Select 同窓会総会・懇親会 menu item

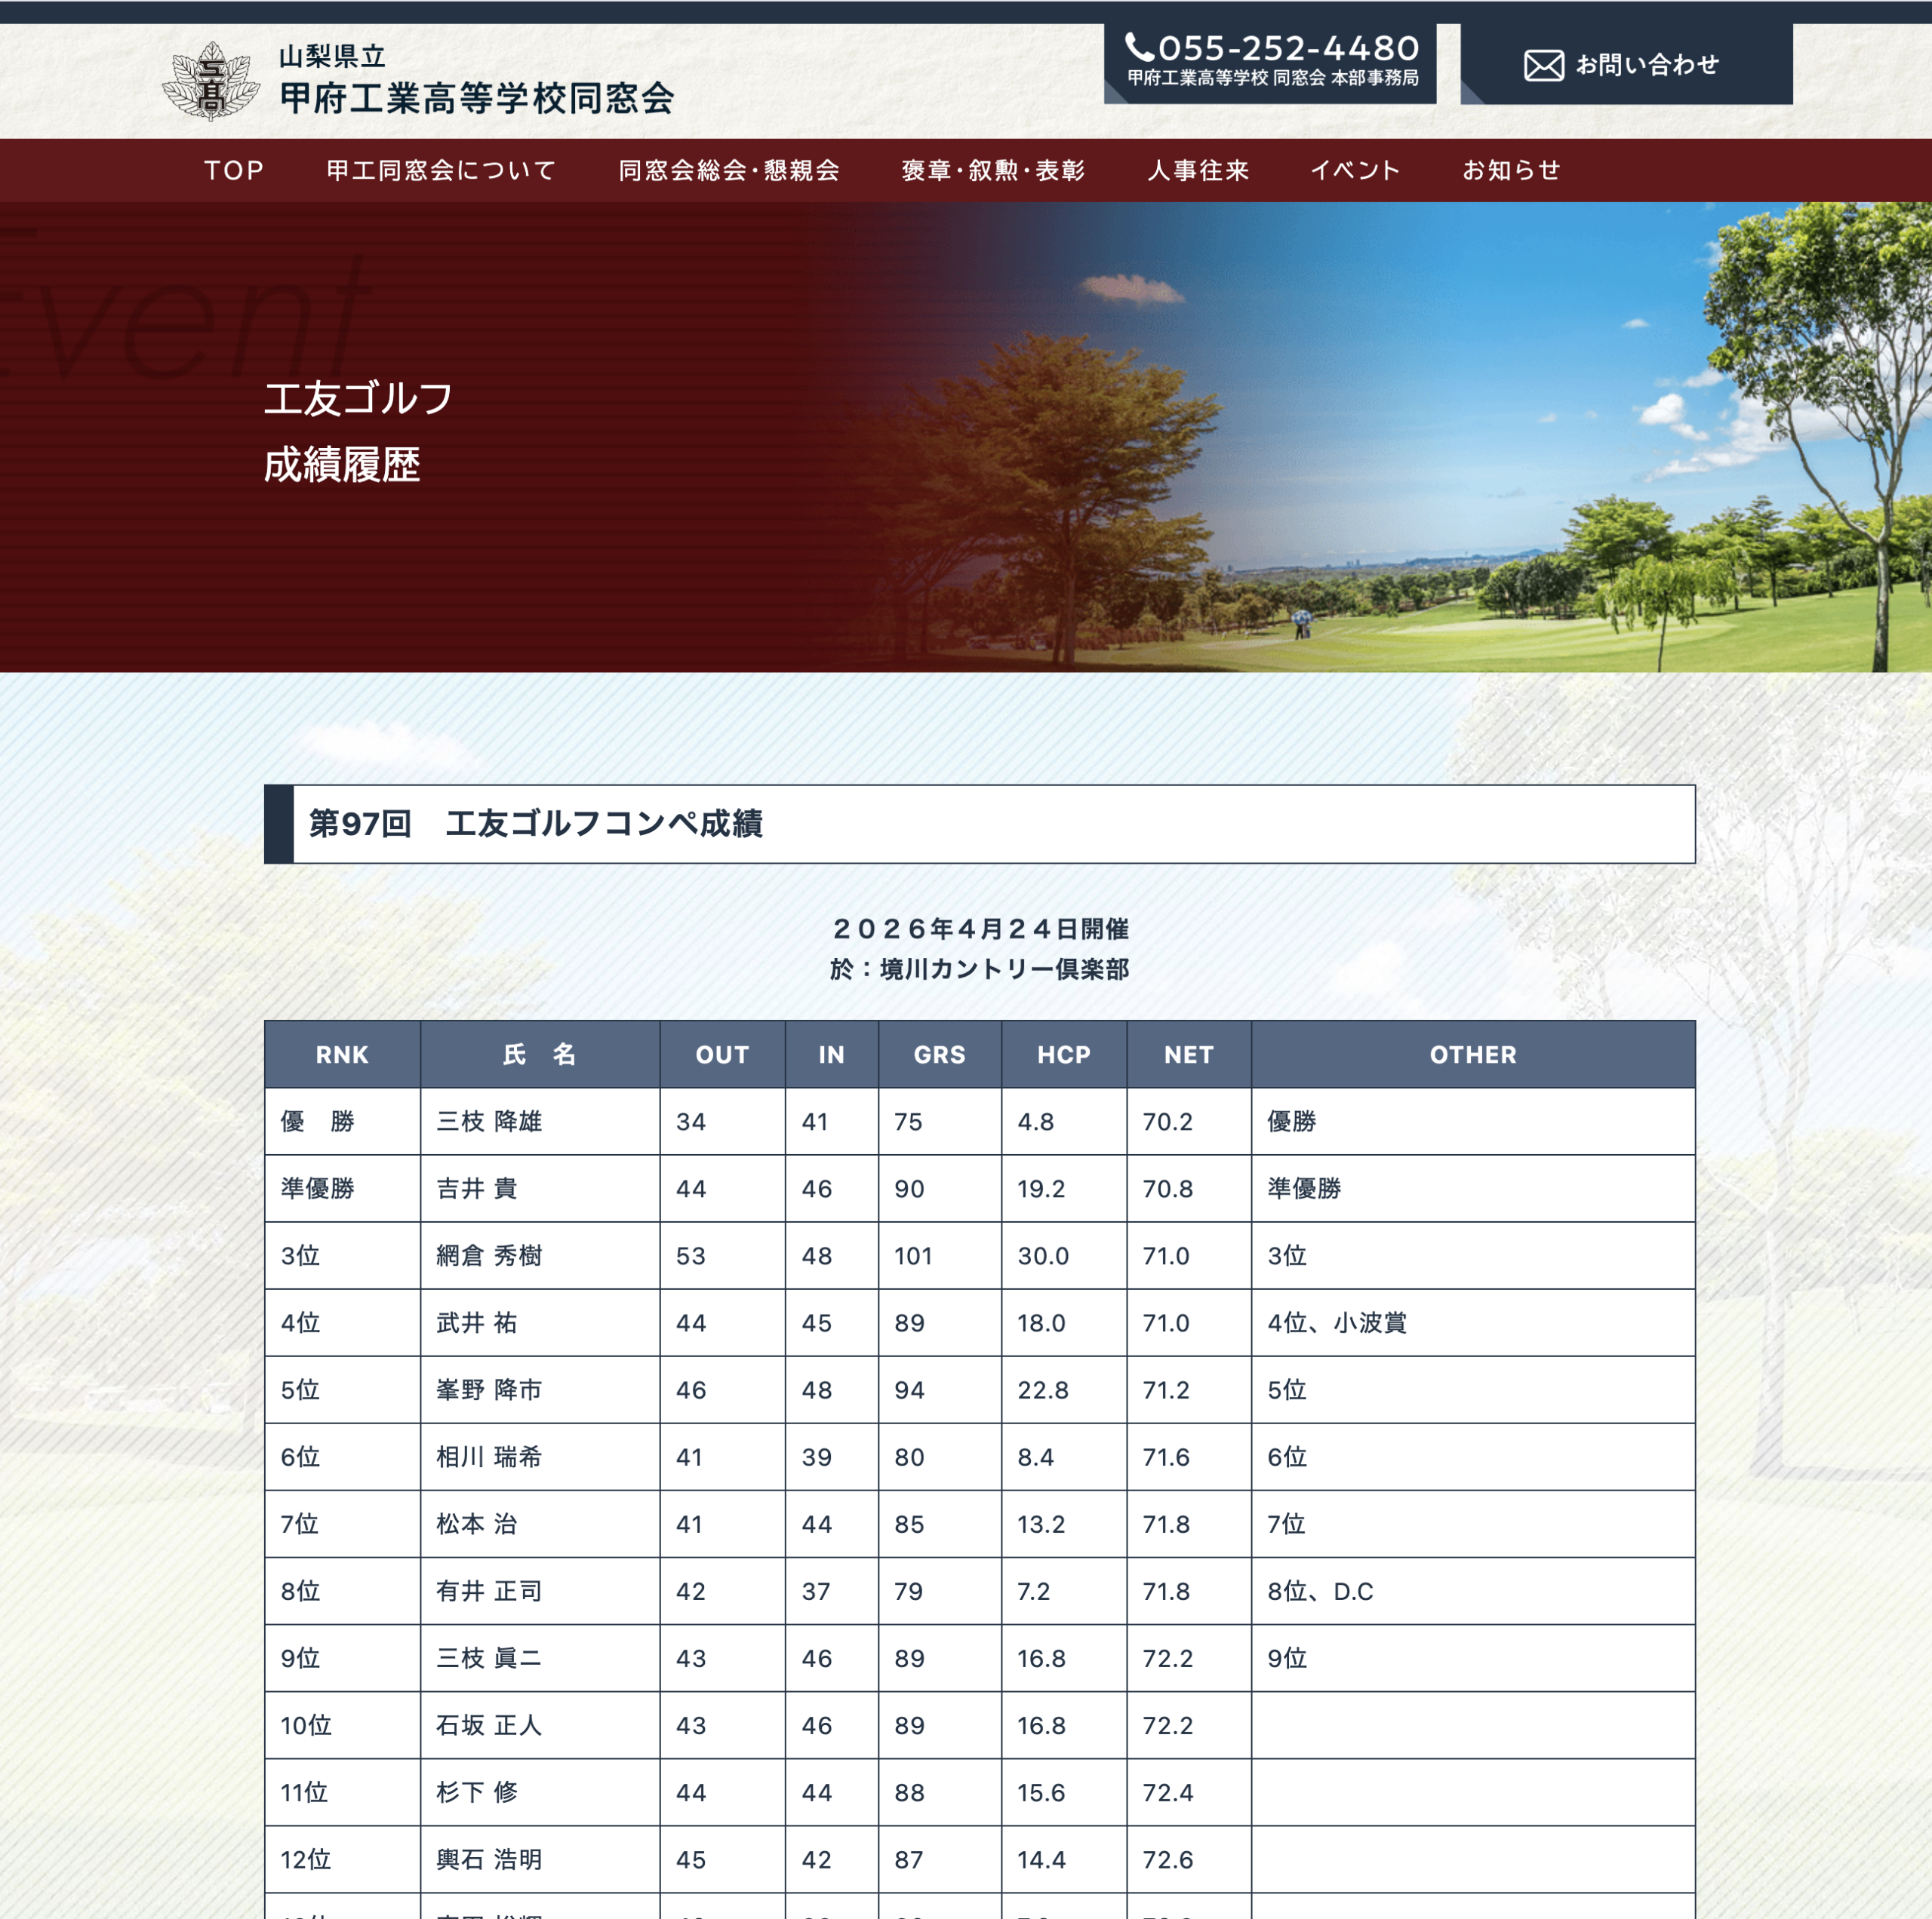click(x=729, y=171)
